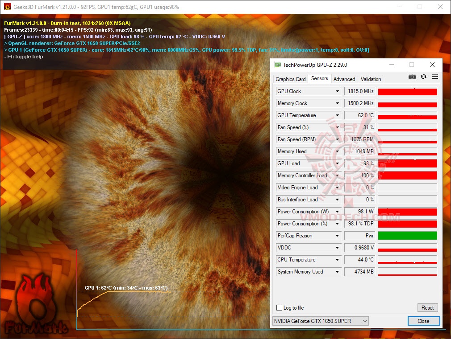Expand the System Memory Used dropdown
This screenshot has width=451, height=339.
[337, 272]
